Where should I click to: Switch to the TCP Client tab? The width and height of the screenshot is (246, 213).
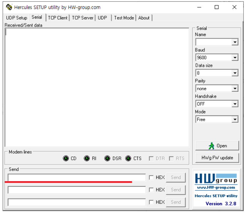(58, 18)
